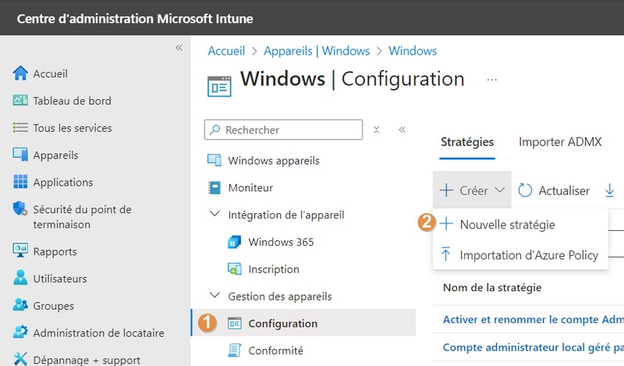
Task: Click the Appareils devices icon
Action: [x=21, y=155]
